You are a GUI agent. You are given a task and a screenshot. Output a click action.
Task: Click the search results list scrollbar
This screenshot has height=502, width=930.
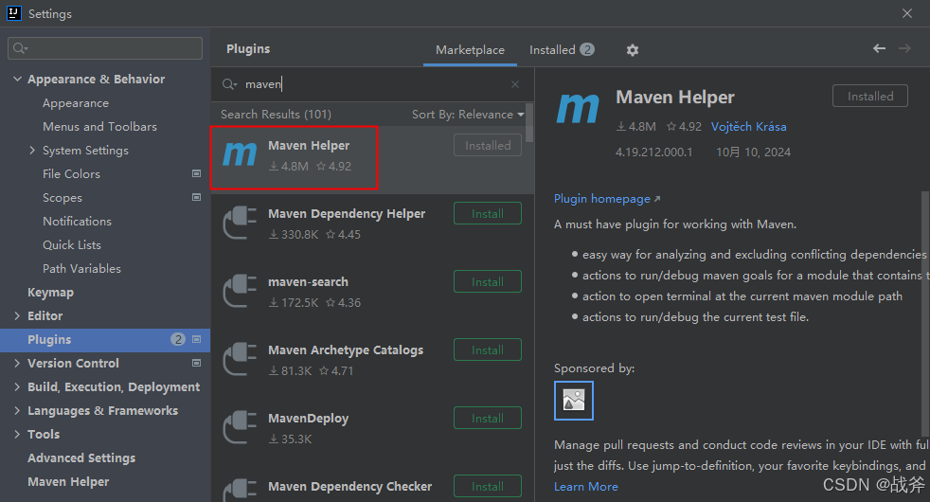529,123
